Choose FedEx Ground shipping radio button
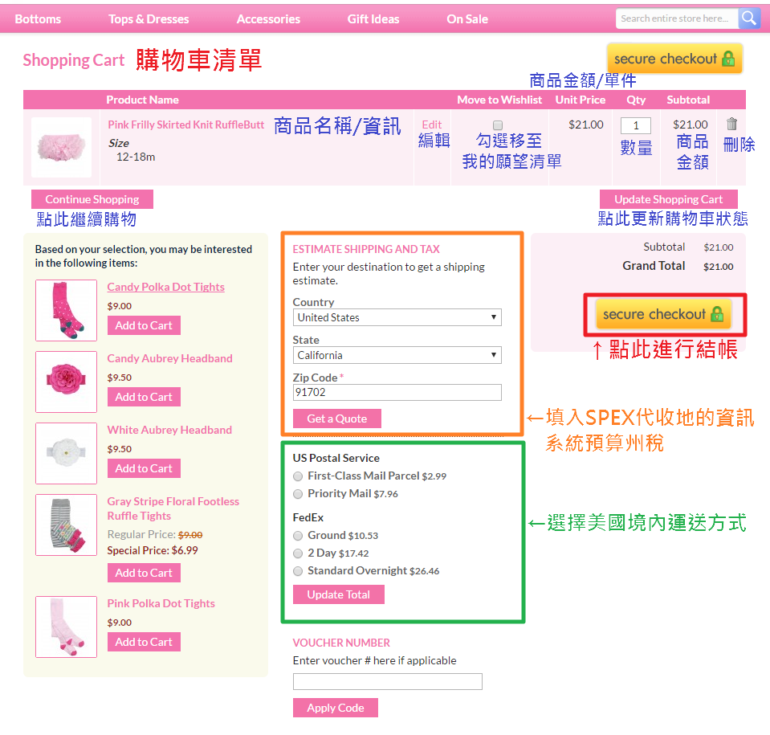This screenshot has width=770, height=735. point(298,536)
